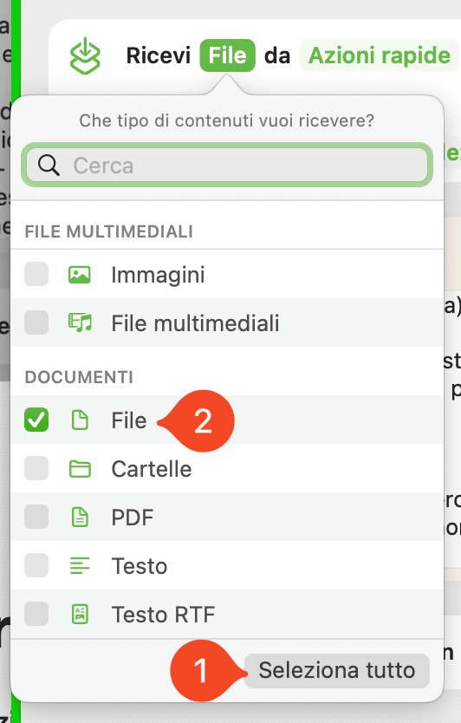Click the Cartelle folder icon
The width and height of the screenshot is (461, 723).
(80, 469)
